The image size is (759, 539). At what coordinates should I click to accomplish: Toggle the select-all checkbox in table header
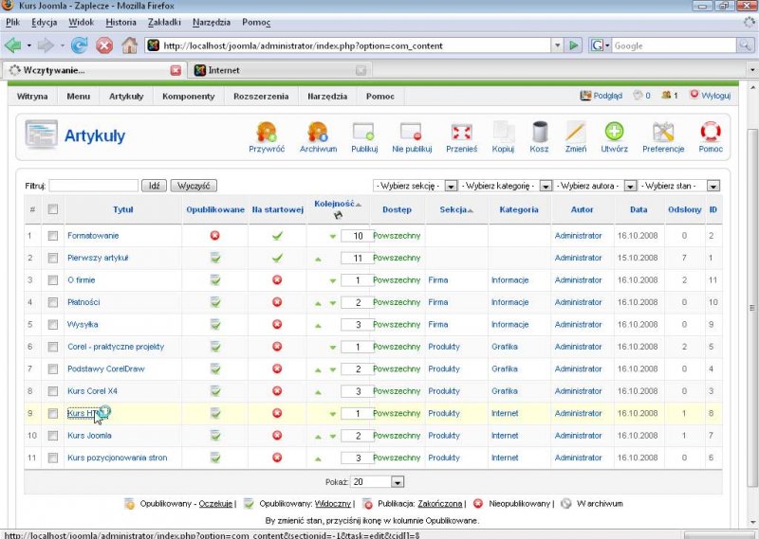point(53,209)
